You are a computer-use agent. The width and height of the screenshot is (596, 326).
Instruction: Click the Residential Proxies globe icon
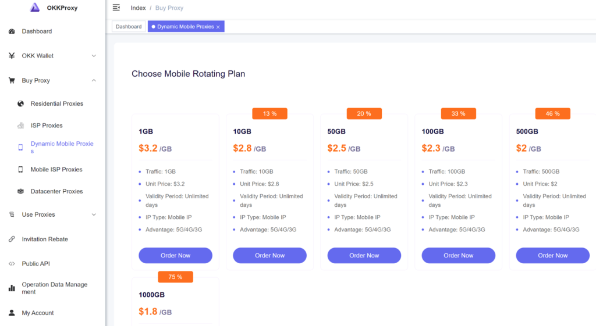pyautogui.click(x=20, y=103)
